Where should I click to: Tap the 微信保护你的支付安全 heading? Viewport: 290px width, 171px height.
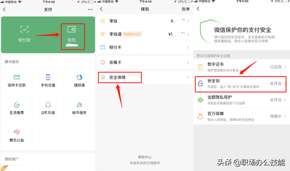pyautogui.click(x=243, y=30)
